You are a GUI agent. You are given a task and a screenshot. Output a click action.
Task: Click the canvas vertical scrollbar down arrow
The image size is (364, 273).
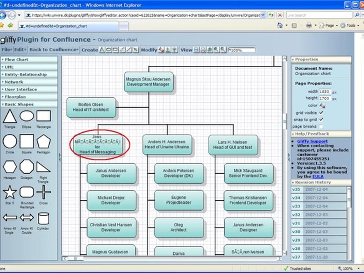click(285, 253)
